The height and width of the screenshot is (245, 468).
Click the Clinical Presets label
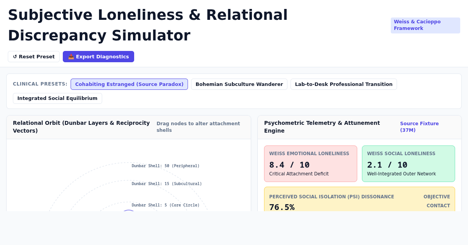[40, 84]
